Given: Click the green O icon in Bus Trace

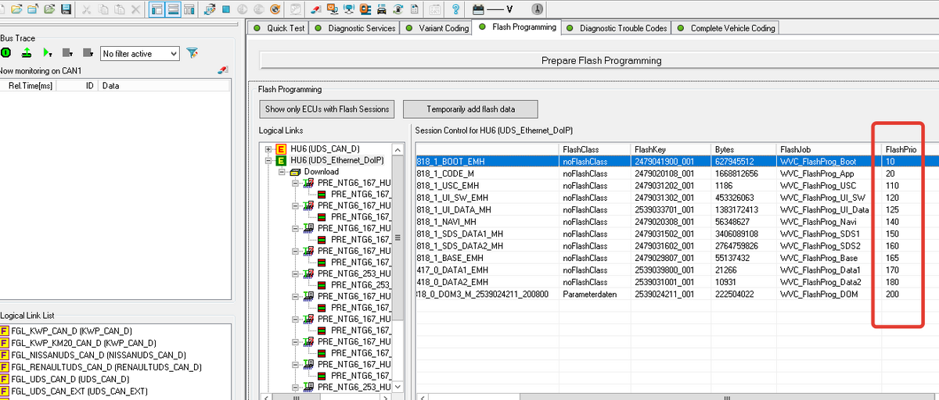Looking at the screenshot, I should [x=6, y=53].
